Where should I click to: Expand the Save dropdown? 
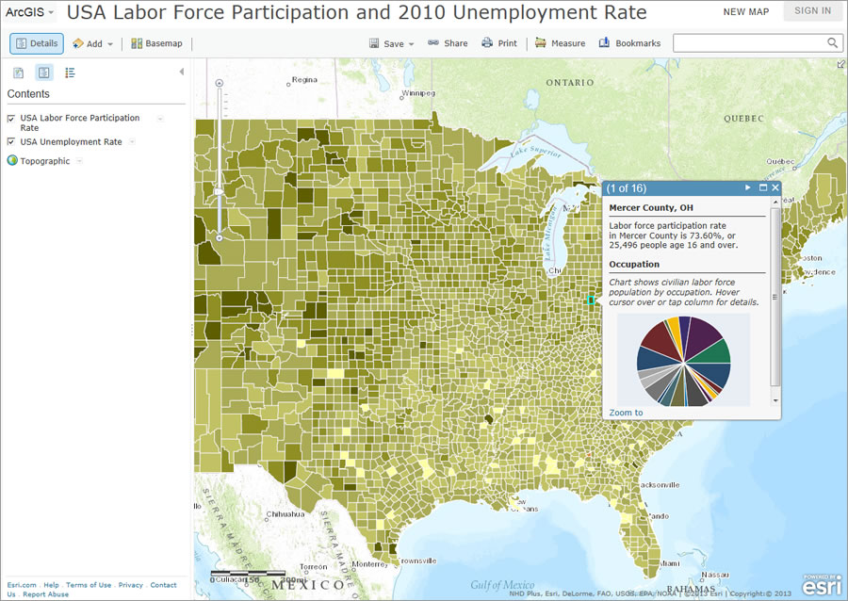[391, 42]
